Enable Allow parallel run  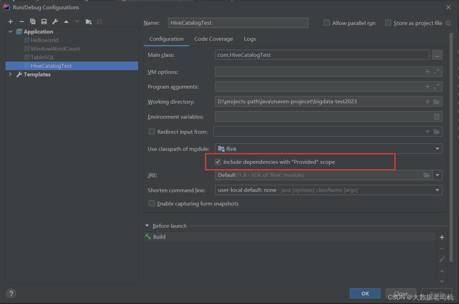327,23
